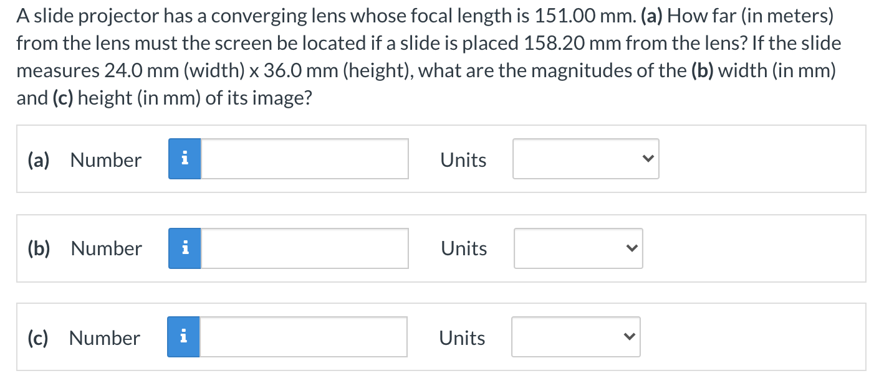The width and height of the screenshot is (879, 386).
Task: Click the Units label in row (a)
Action: point(463,160)
